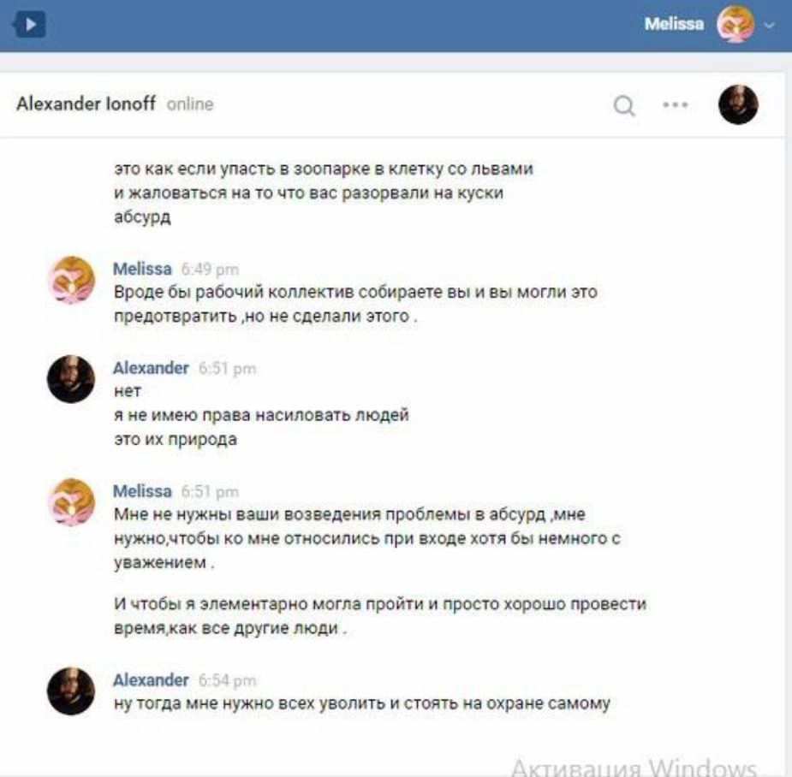The height and width of the screenshot is (777, 792).
Task: Open Melissa's avatar next to 6:51 pm message
Action: click(71, 501)
